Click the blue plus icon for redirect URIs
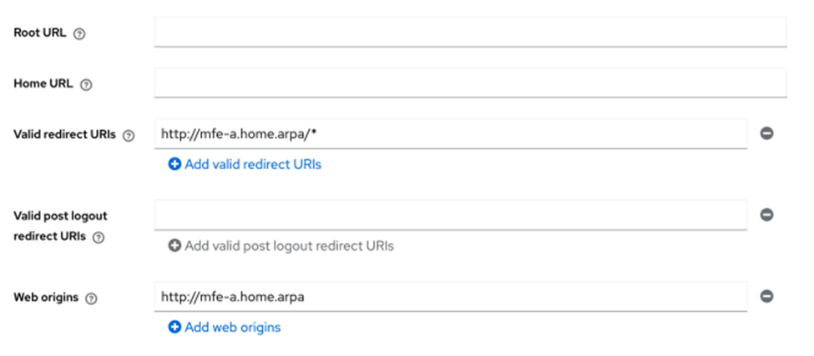 click(x=174, y=164)
